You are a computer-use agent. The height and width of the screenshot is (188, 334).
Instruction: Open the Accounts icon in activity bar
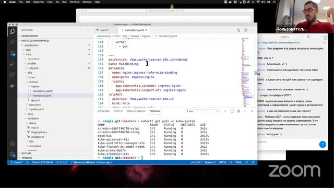(x=12, y=143)
